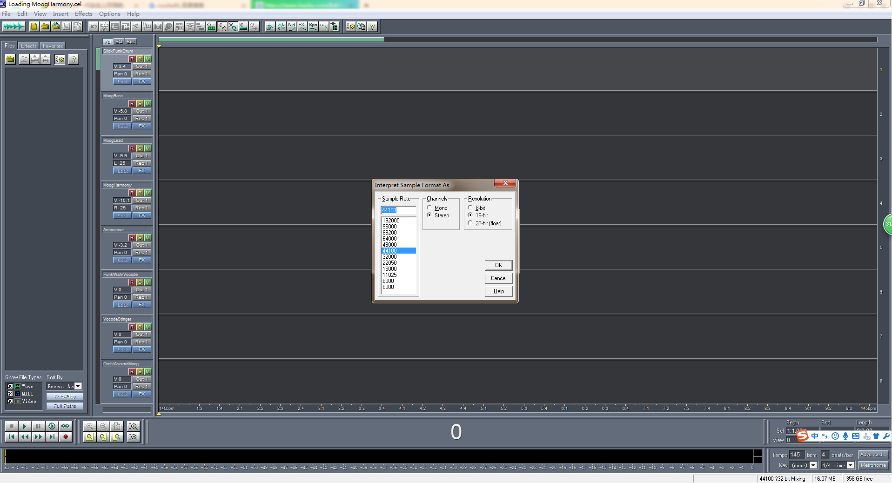Open the 4/4 time signature dropdown

851,465
